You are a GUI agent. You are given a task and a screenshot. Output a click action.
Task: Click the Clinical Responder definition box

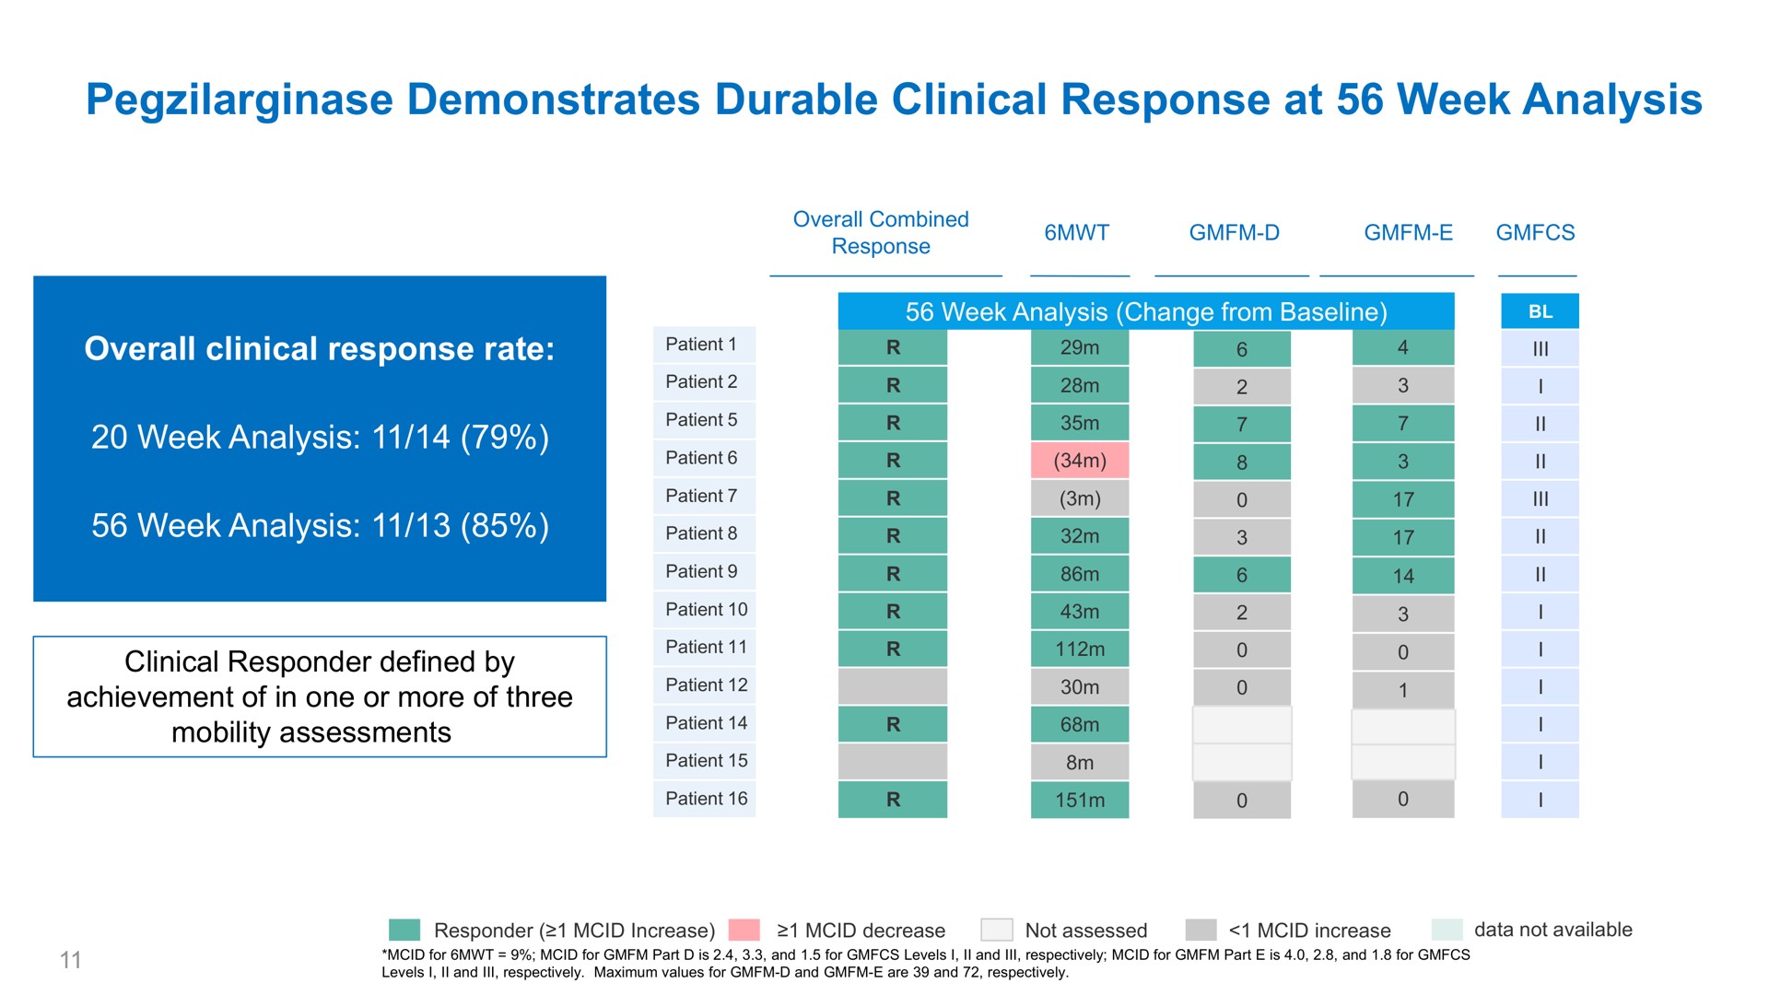tap(320, 696)
